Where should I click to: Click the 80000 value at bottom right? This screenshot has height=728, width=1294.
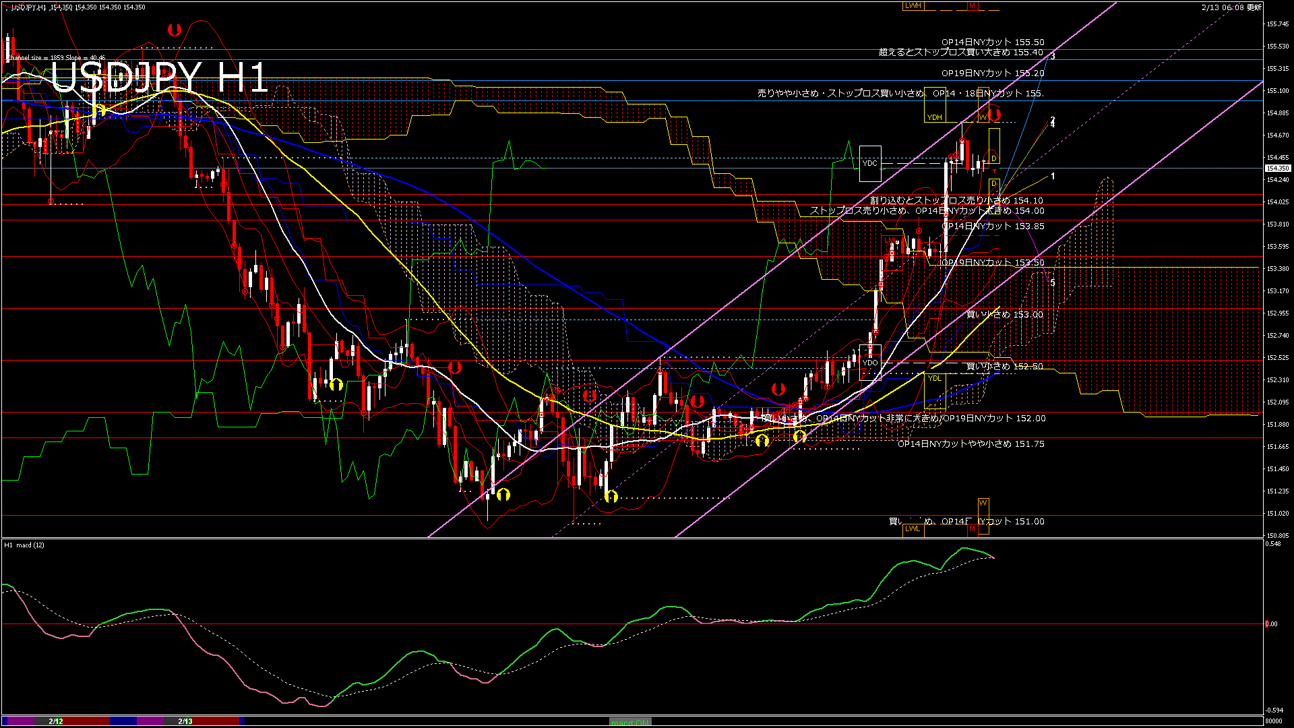click(x=1273, y=721)
